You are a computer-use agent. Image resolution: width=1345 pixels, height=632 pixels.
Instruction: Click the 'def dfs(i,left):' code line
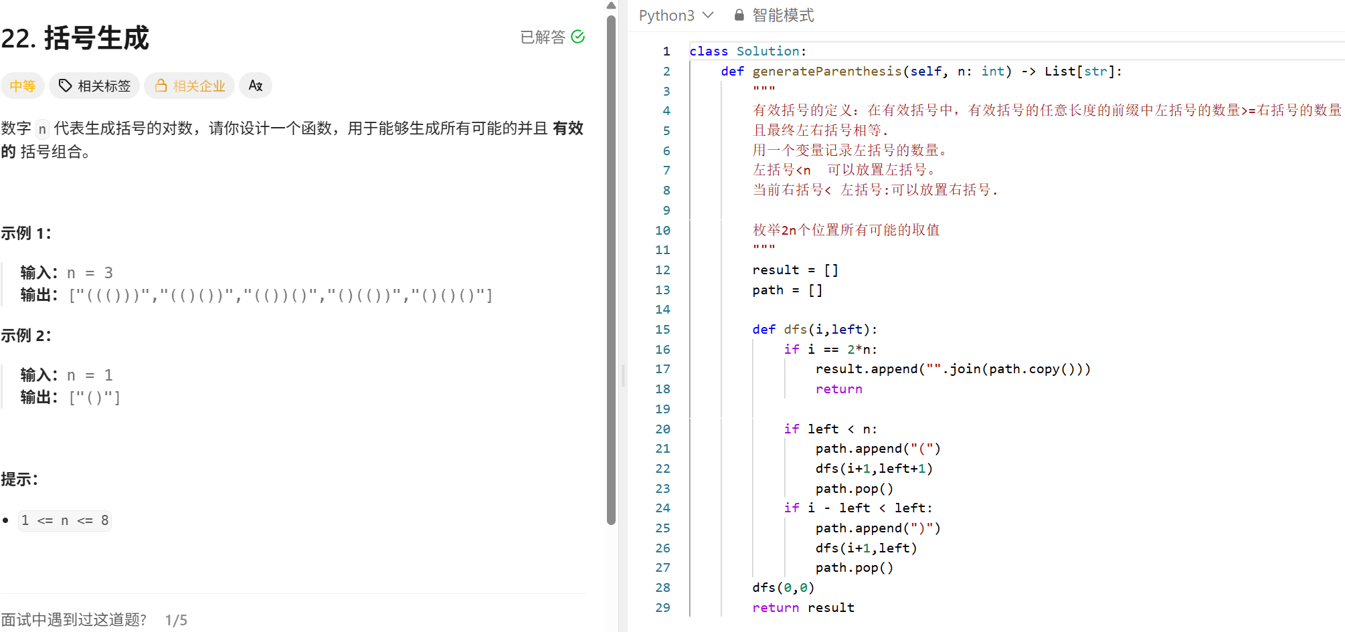pos(814,330)
